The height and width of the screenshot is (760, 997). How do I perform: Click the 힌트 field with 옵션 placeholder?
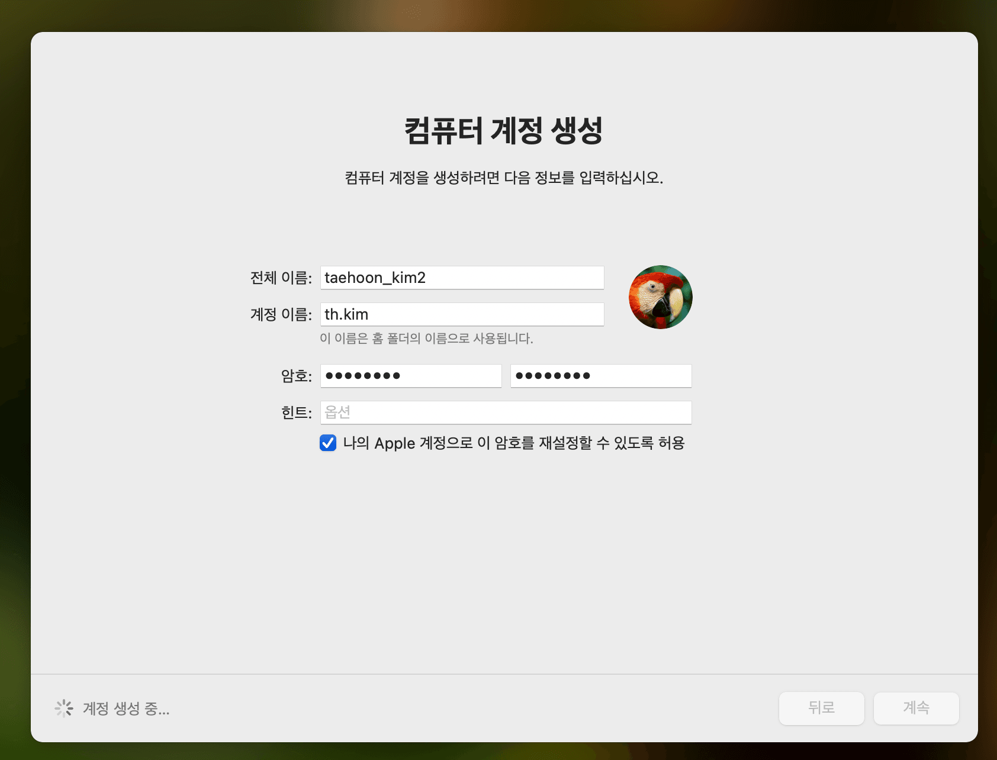click(505, 413)
